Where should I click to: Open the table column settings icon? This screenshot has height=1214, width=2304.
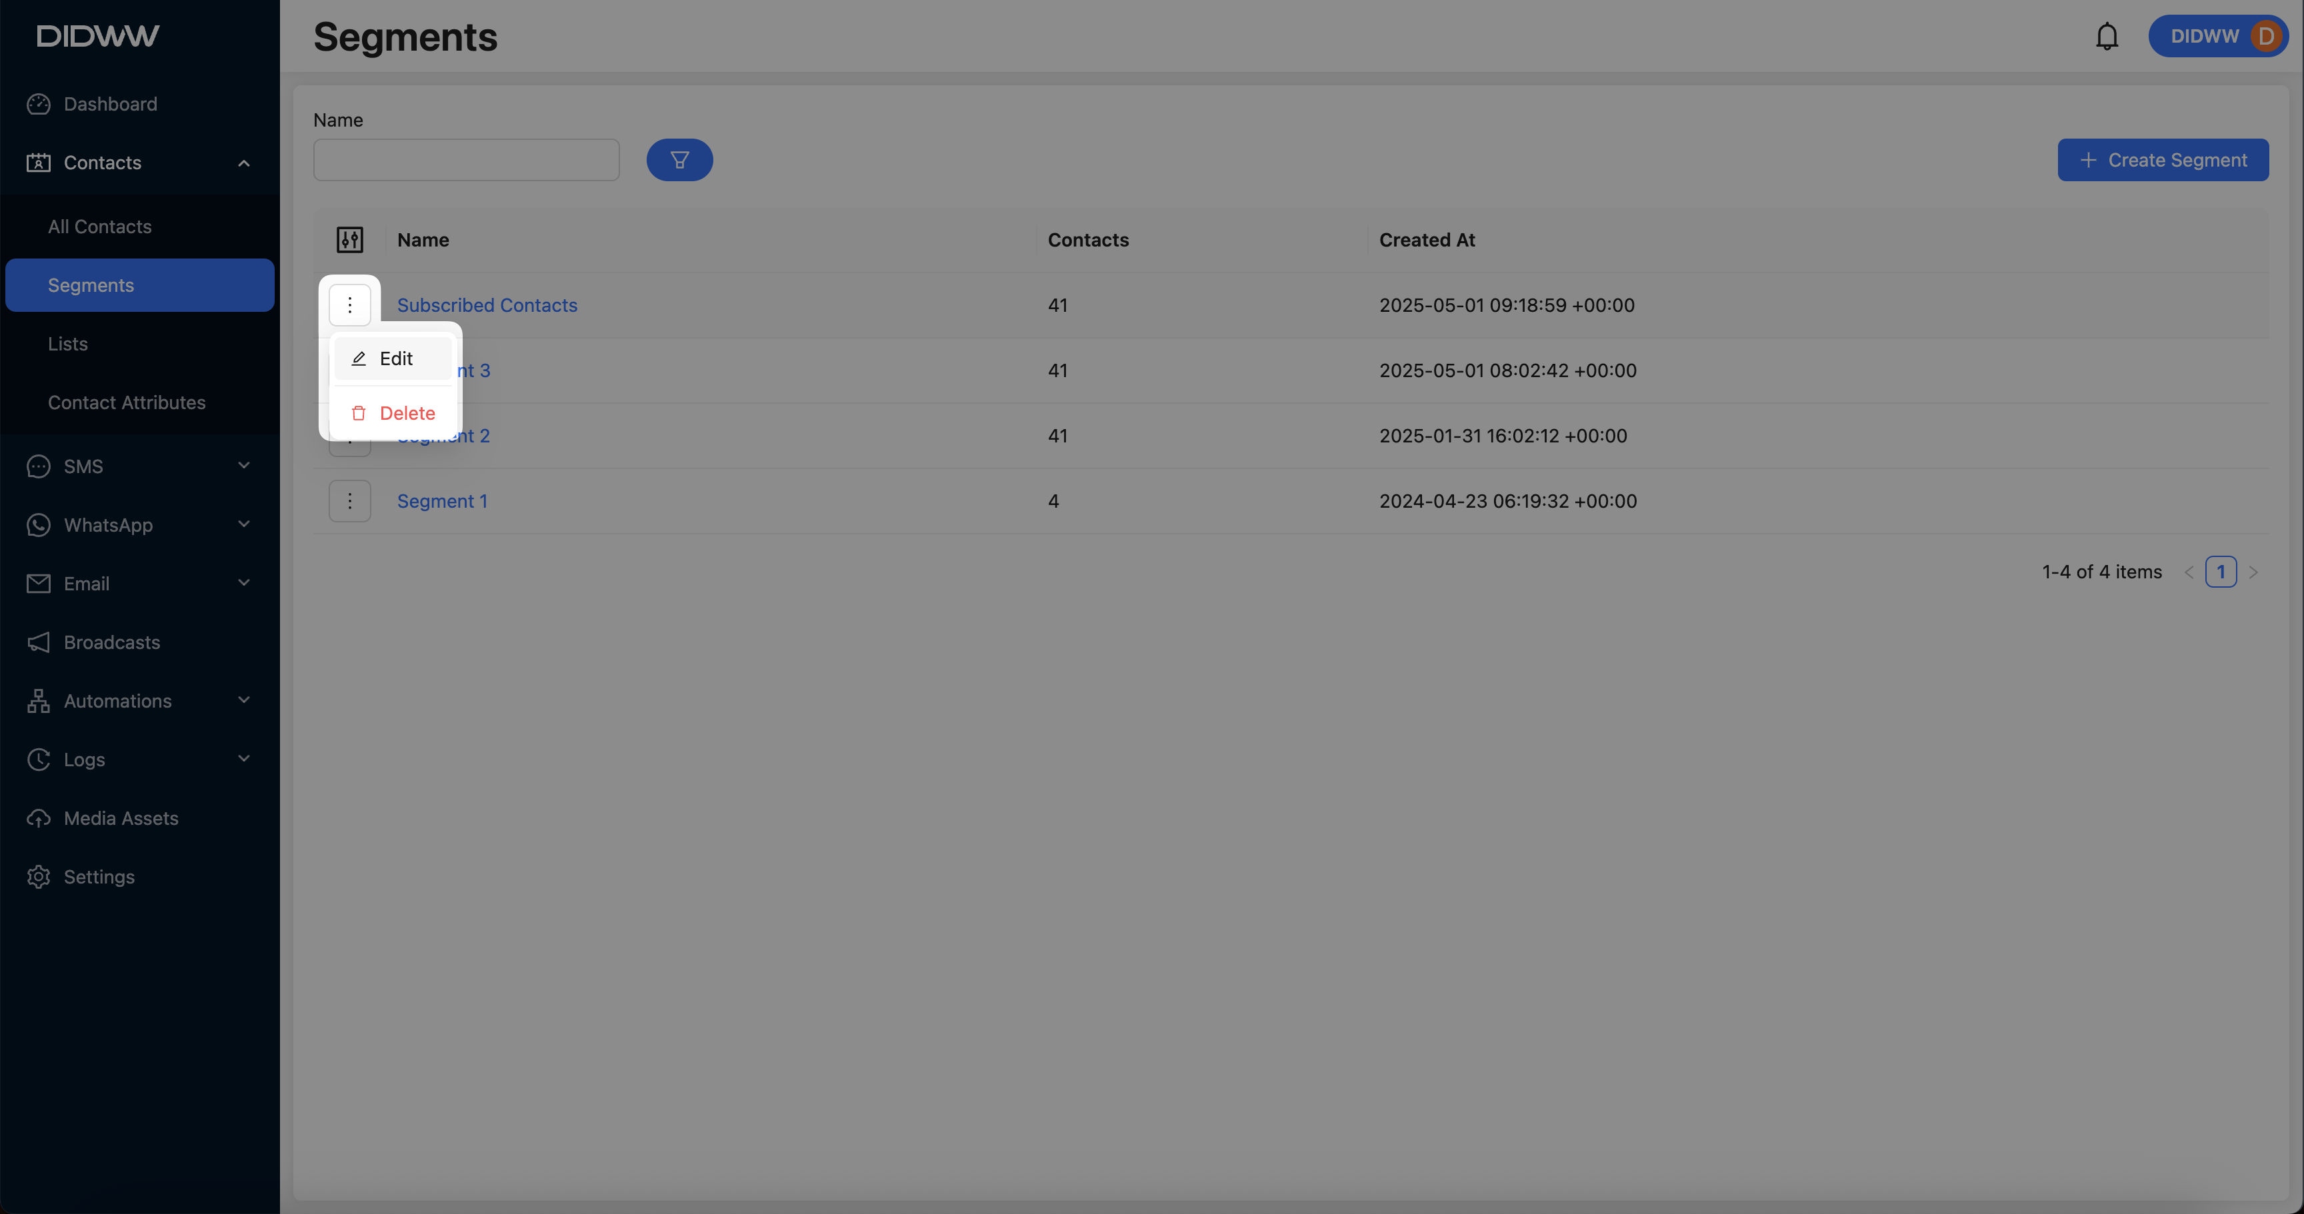350,240
